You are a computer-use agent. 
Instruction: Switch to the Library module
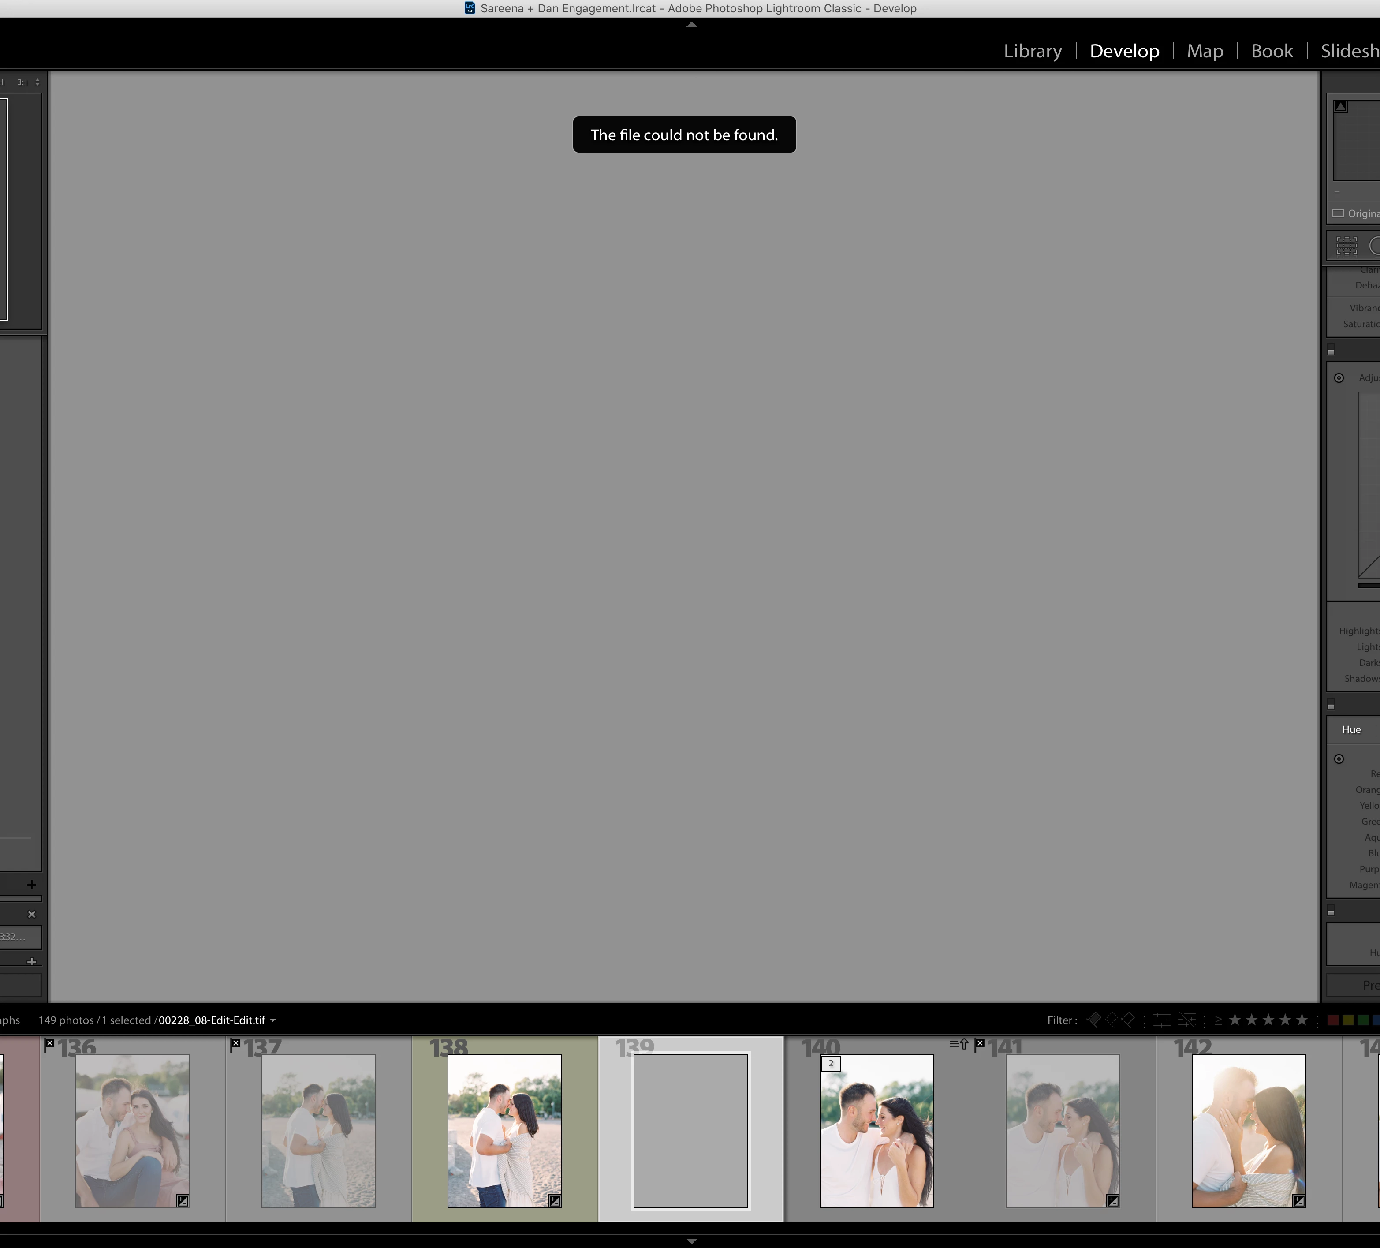(x=1032, y=51)
